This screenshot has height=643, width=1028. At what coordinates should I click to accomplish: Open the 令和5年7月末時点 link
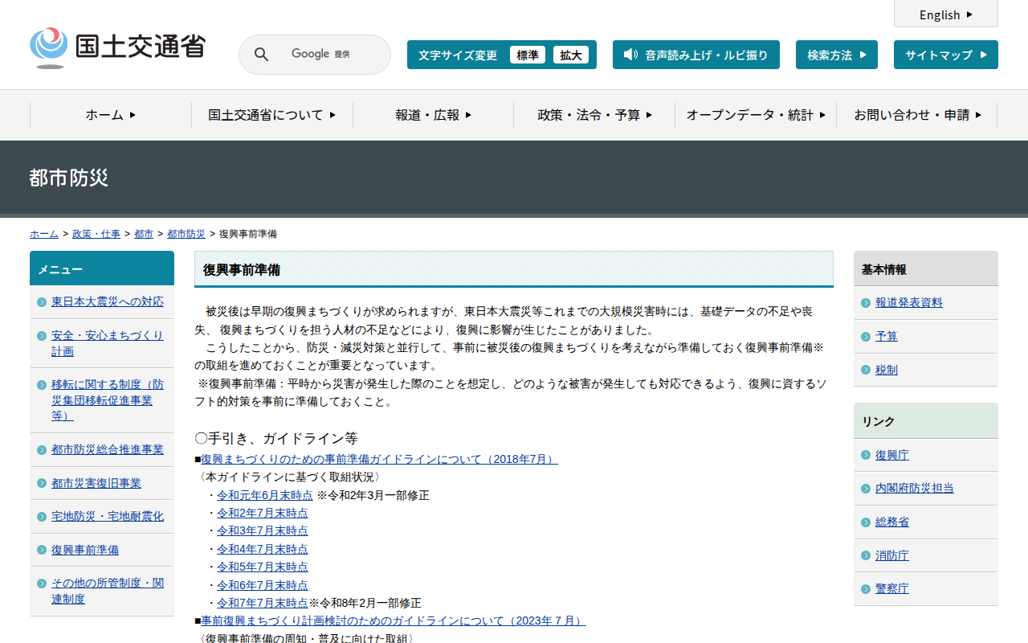263,567
